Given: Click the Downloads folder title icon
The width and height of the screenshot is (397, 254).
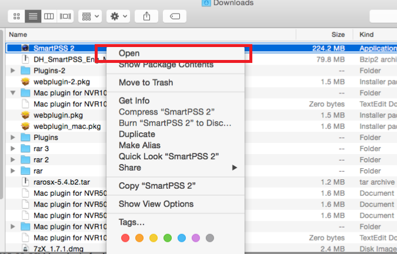Looking at the screenshot, I should click(206, 3).
